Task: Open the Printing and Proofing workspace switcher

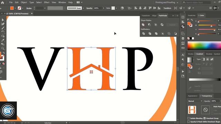Action: pos(167,2)
